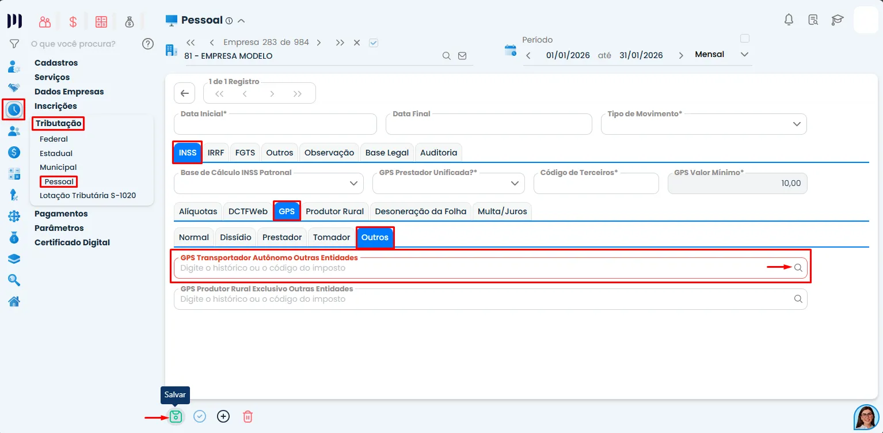
Task: Toggle the checkbox next to company navigation
Action: coord(374,43)
